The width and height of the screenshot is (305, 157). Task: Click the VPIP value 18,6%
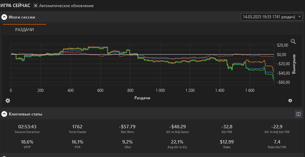(x=27, y=142)
